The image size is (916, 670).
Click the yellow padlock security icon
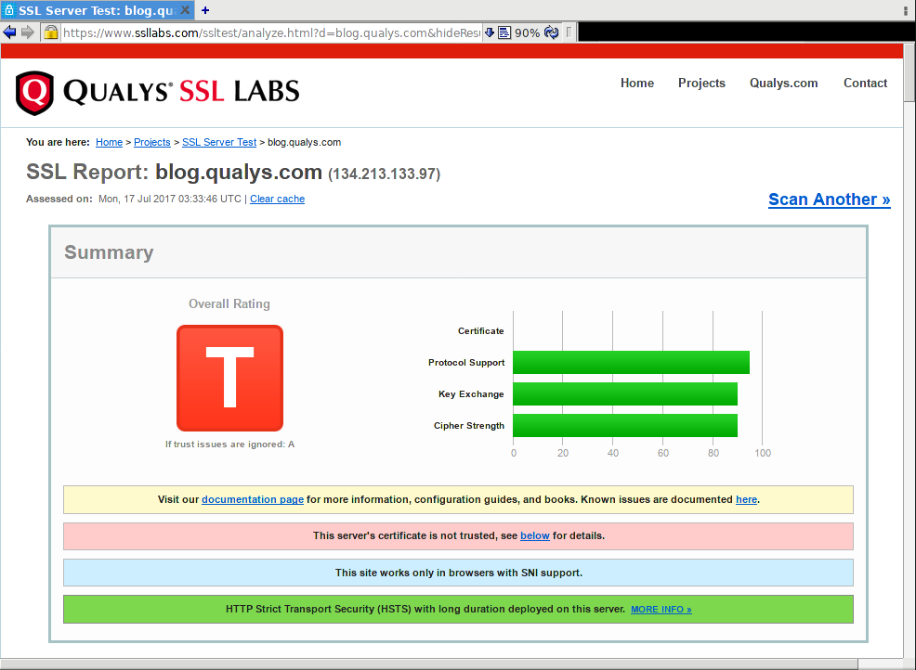point(51,32)
